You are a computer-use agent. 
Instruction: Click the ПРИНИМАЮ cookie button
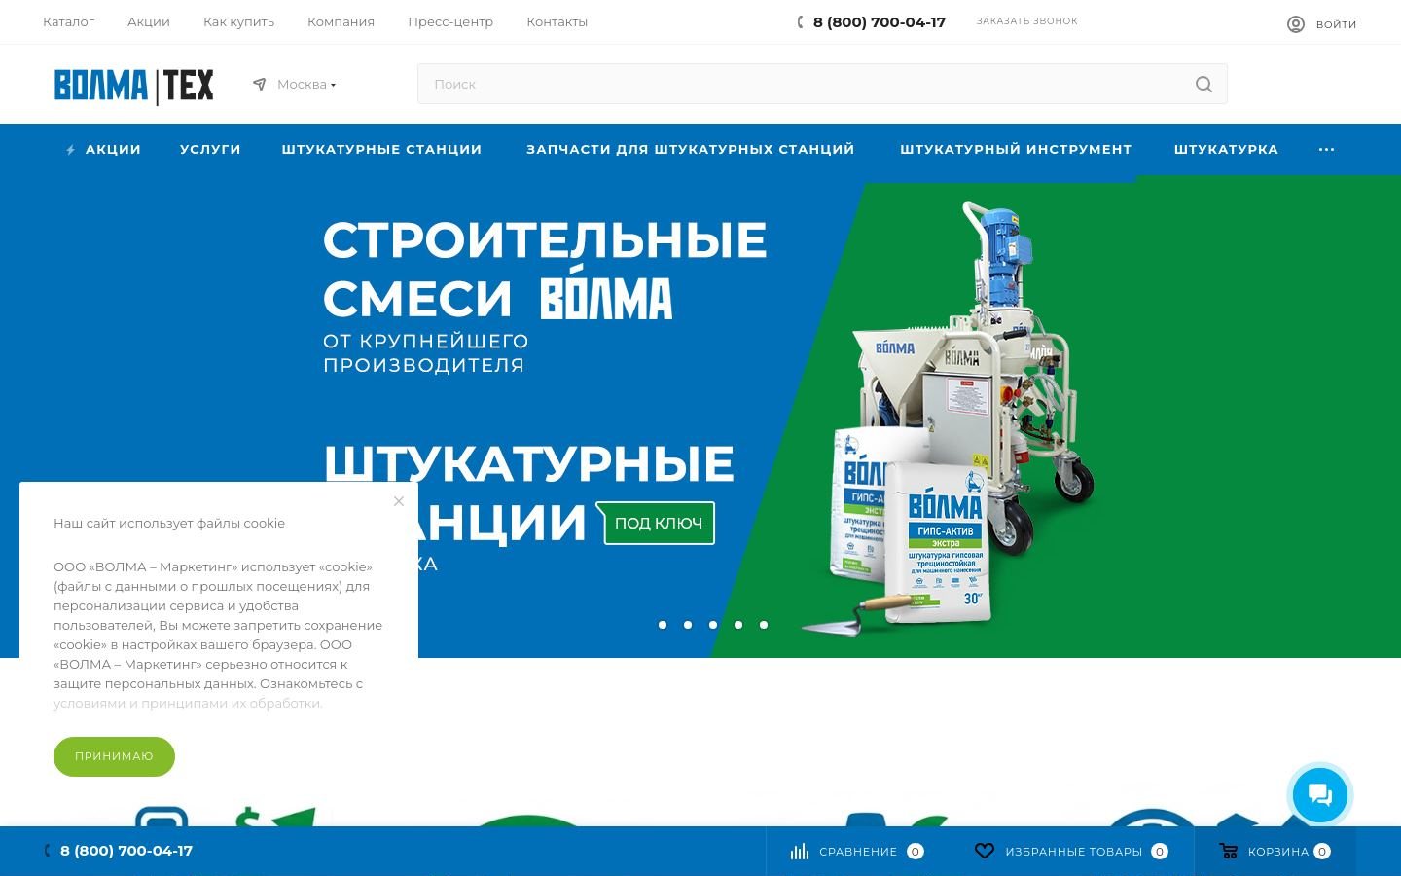[114, 756]
